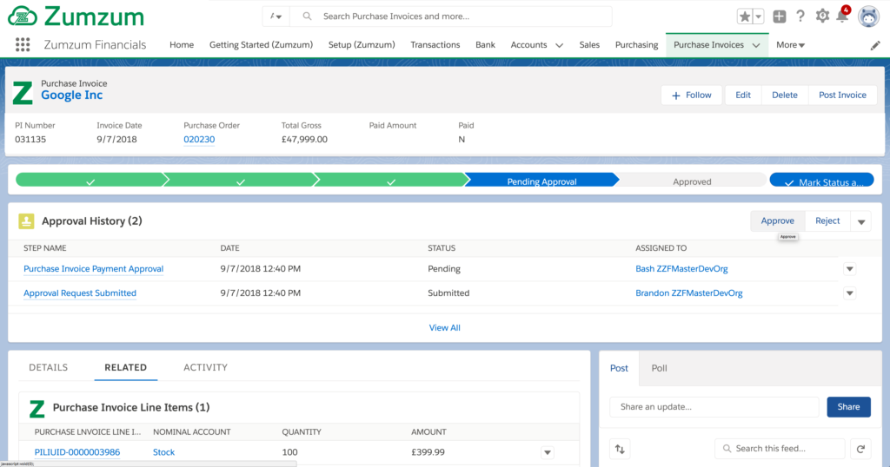
Task: Open the Stock nominal account link
Action: pyautogui.click(x=163, y=452)
